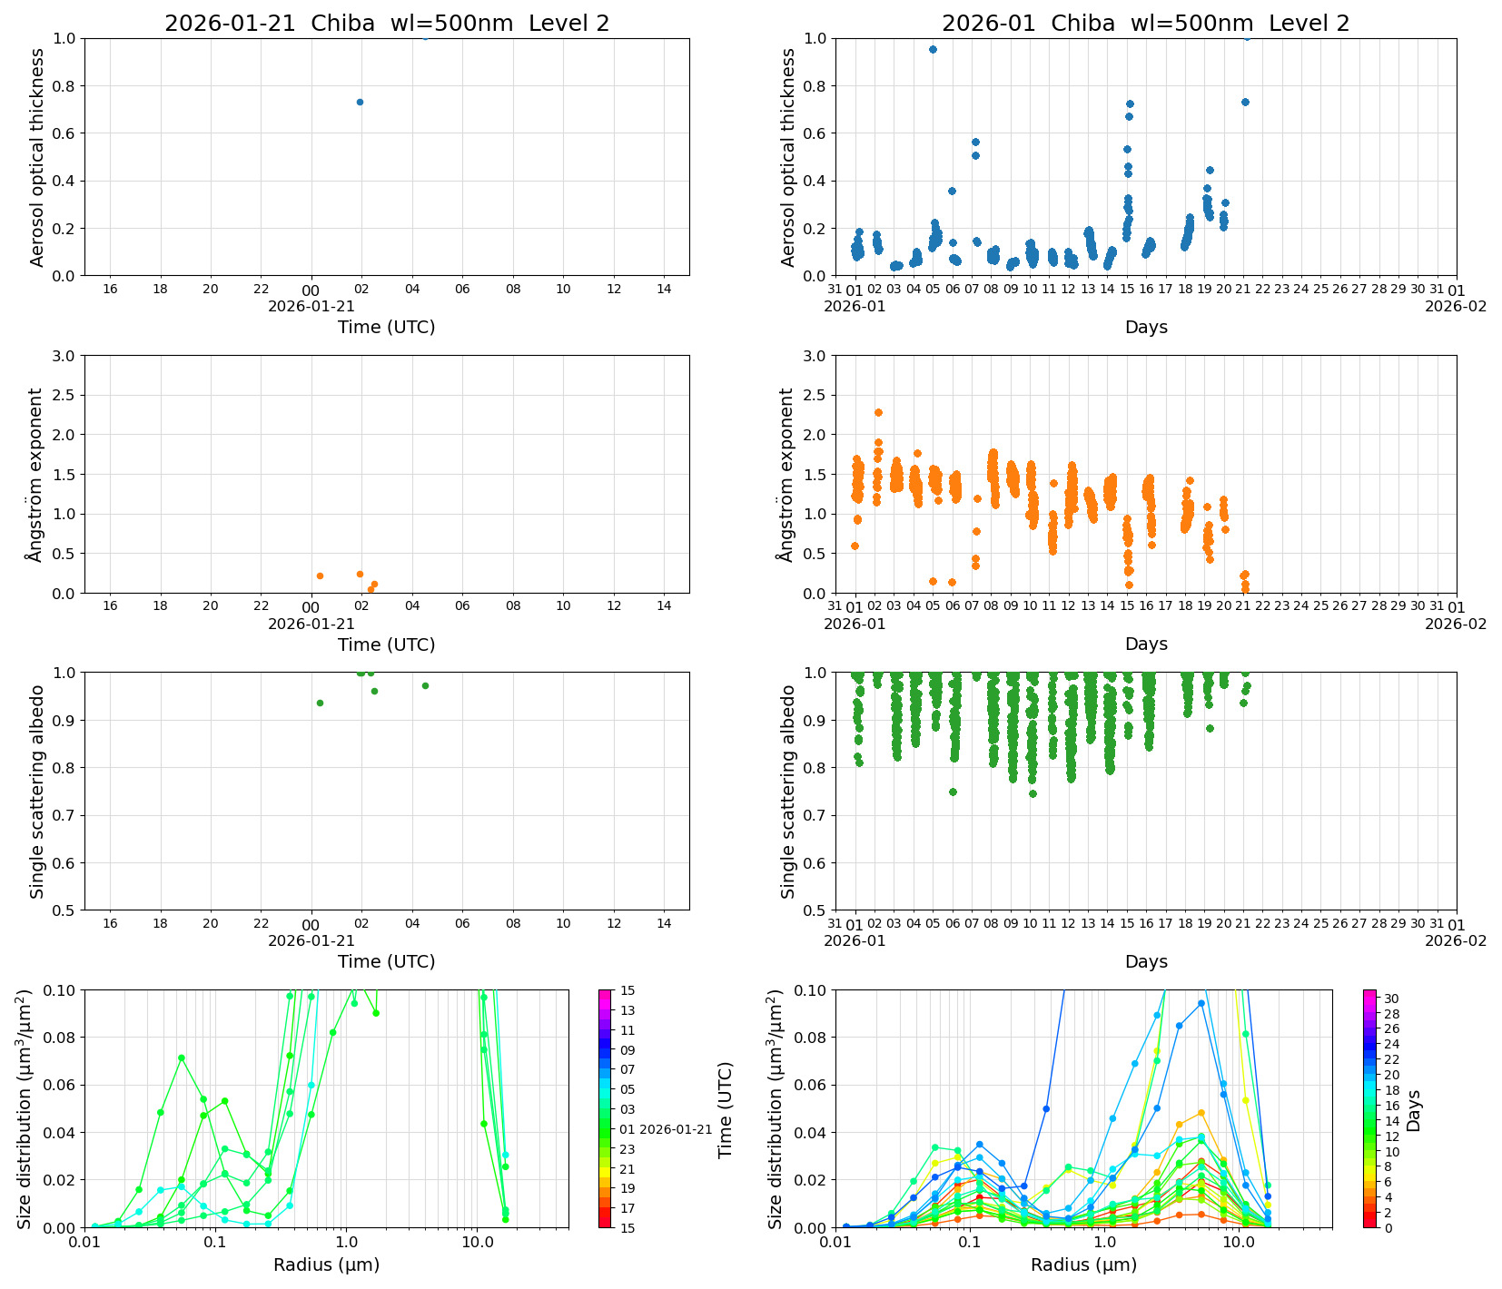Viewport: 1502px width, 1289px height.
Task: Click 'Ångström exponent' y-axis label of monthly plot
Action: pos(787,474)
